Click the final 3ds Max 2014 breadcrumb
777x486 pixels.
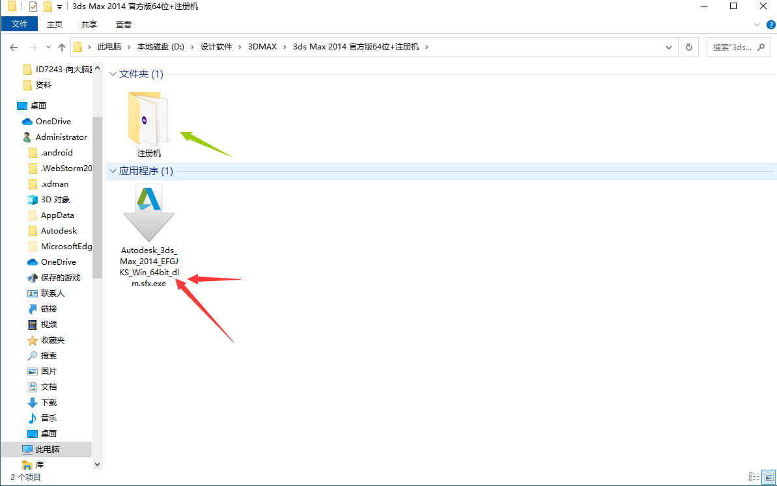coord(356,47)
